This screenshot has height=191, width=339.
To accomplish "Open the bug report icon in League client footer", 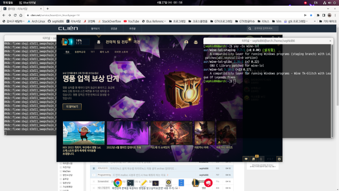I will pos(279,159).
